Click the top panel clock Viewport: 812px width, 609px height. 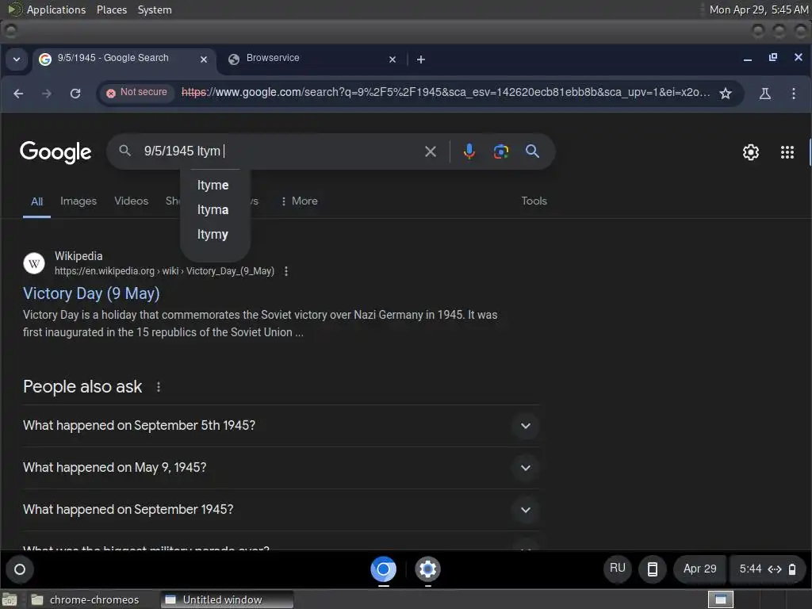[x=758, y=10]
